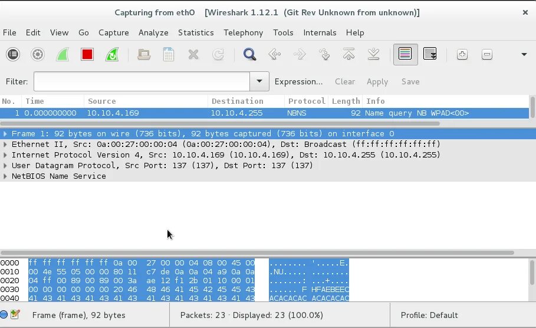Sort by the No. column header

point(11,101)
